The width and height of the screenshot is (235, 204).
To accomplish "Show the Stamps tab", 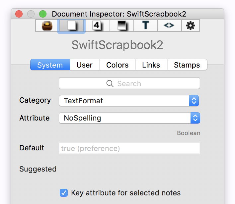I will point(187,65).
